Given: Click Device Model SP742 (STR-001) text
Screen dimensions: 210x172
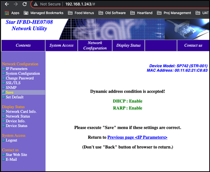Looking at the screenshot, I should pos(178,66).
